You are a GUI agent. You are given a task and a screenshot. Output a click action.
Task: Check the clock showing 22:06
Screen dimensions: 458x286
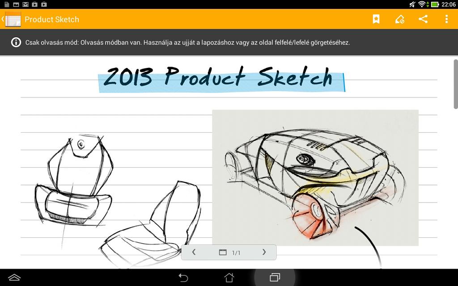pos(448,4)
